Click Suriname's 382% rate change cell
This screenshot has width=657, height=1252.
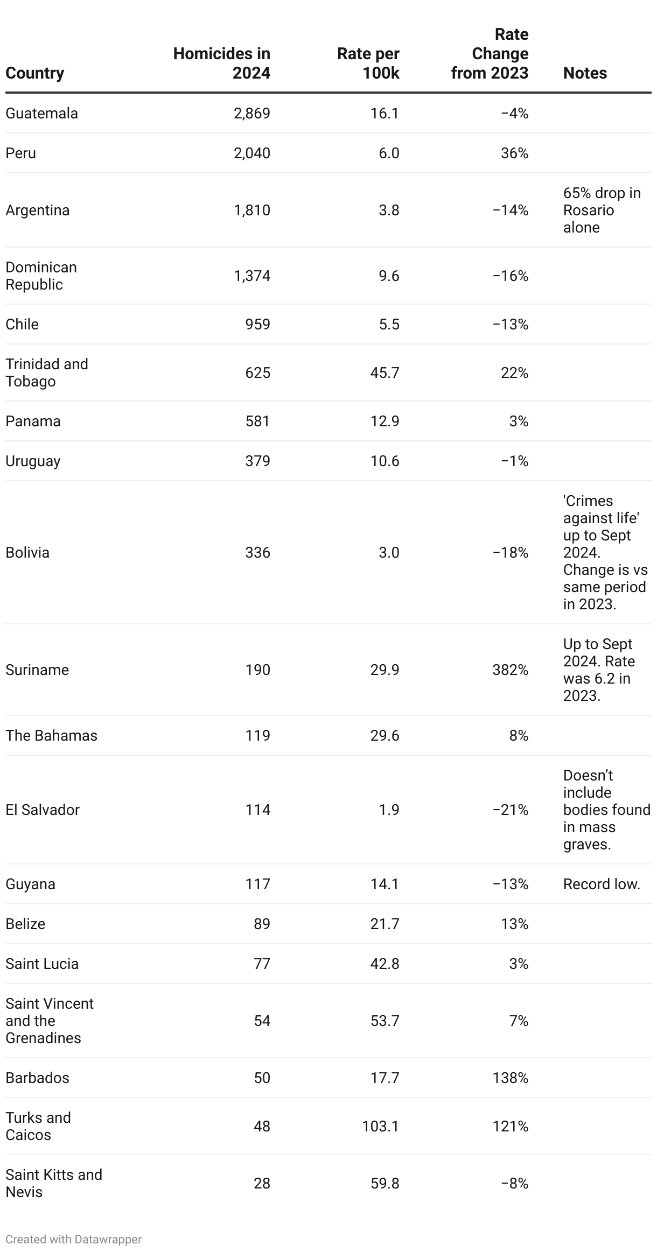pyautogui.click(x=510, y=670)
